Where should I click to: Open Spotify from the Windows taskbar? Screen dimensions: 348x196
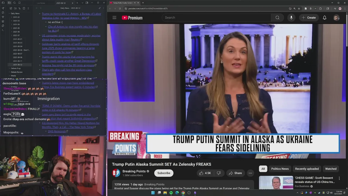pos(171,193)
